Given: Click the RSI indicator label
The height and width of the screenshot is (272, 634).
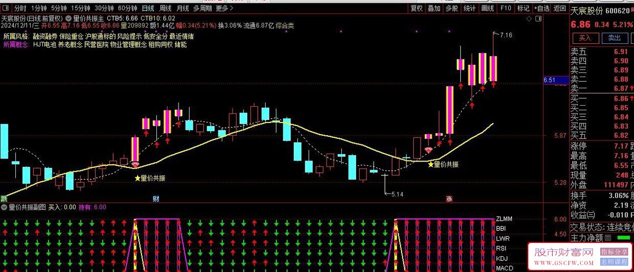Looking at the screenshot, I should click(501, 248).
